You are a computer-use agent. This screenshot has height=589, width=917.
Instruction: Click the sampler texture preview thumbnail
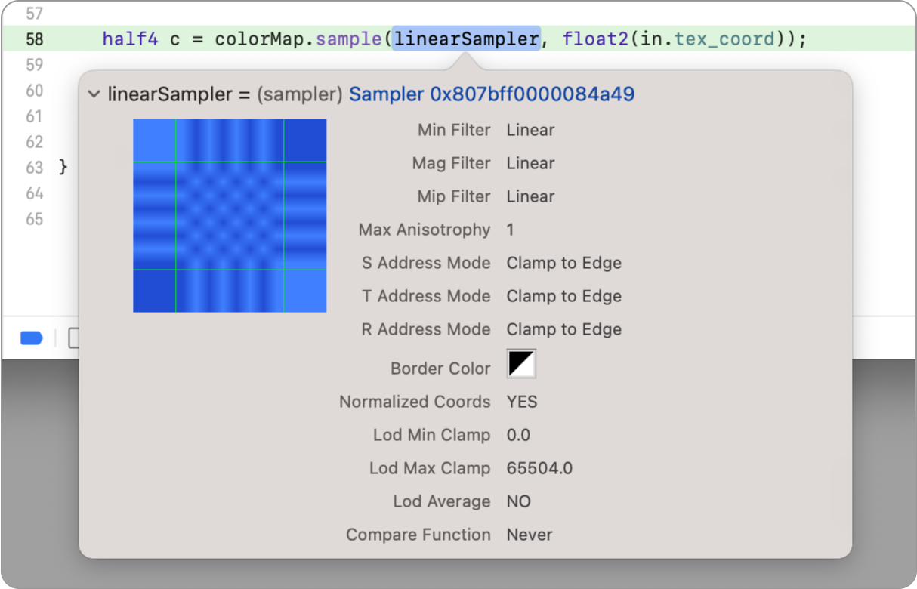click(x=230, y=215)
